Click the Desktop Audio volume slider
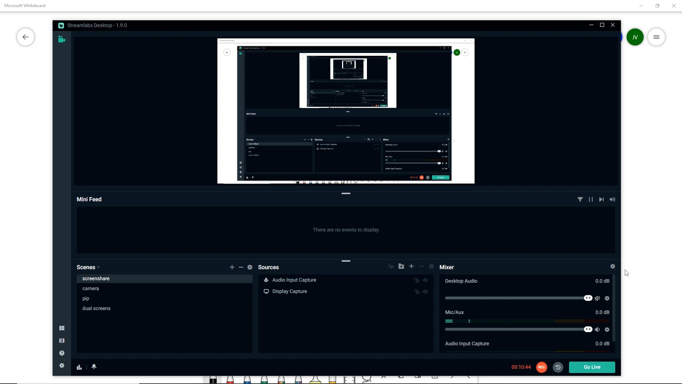Viewport: 682px width, 384px height. (x=518, y=298)
